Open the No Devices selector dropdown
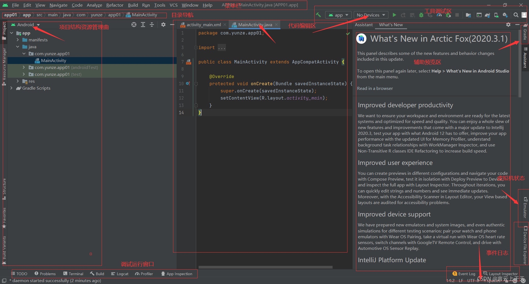The width and height of the screenshot is (529, 284). 371,15
